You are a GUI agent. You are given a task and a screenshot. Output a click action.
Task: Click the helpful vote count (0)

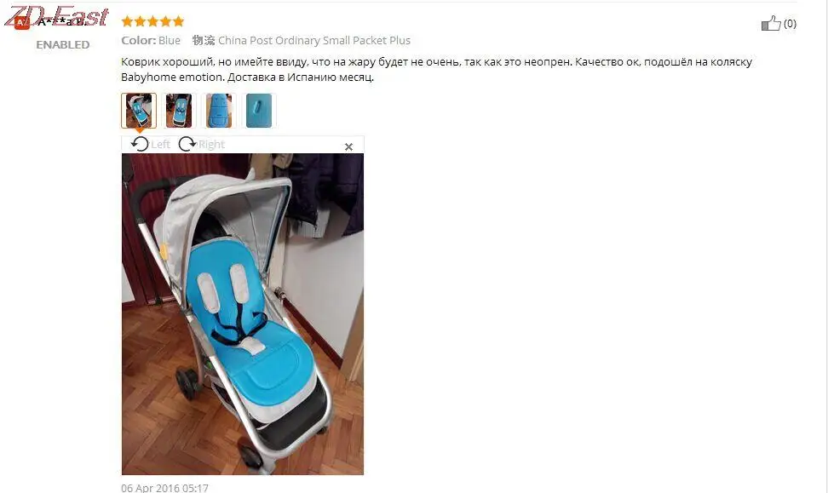(x=790, y=23)
